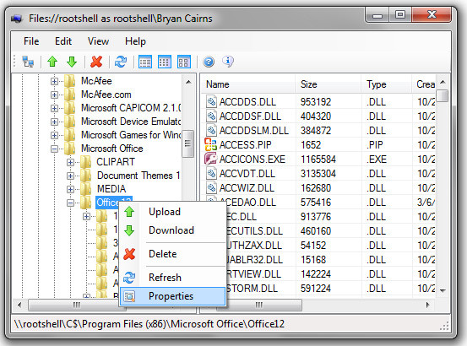Screen dimensions: 467x346
Task: Click the ACCDDSLM.DLL file icon
Action: [x=211, y=130]
